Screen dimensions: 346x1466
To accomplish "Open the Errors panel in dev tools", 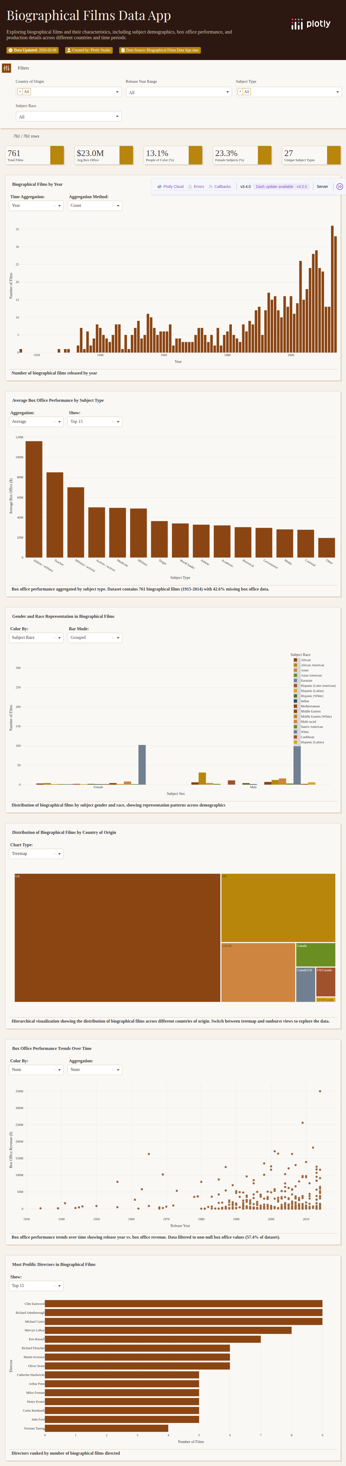I will coord(196,187).
